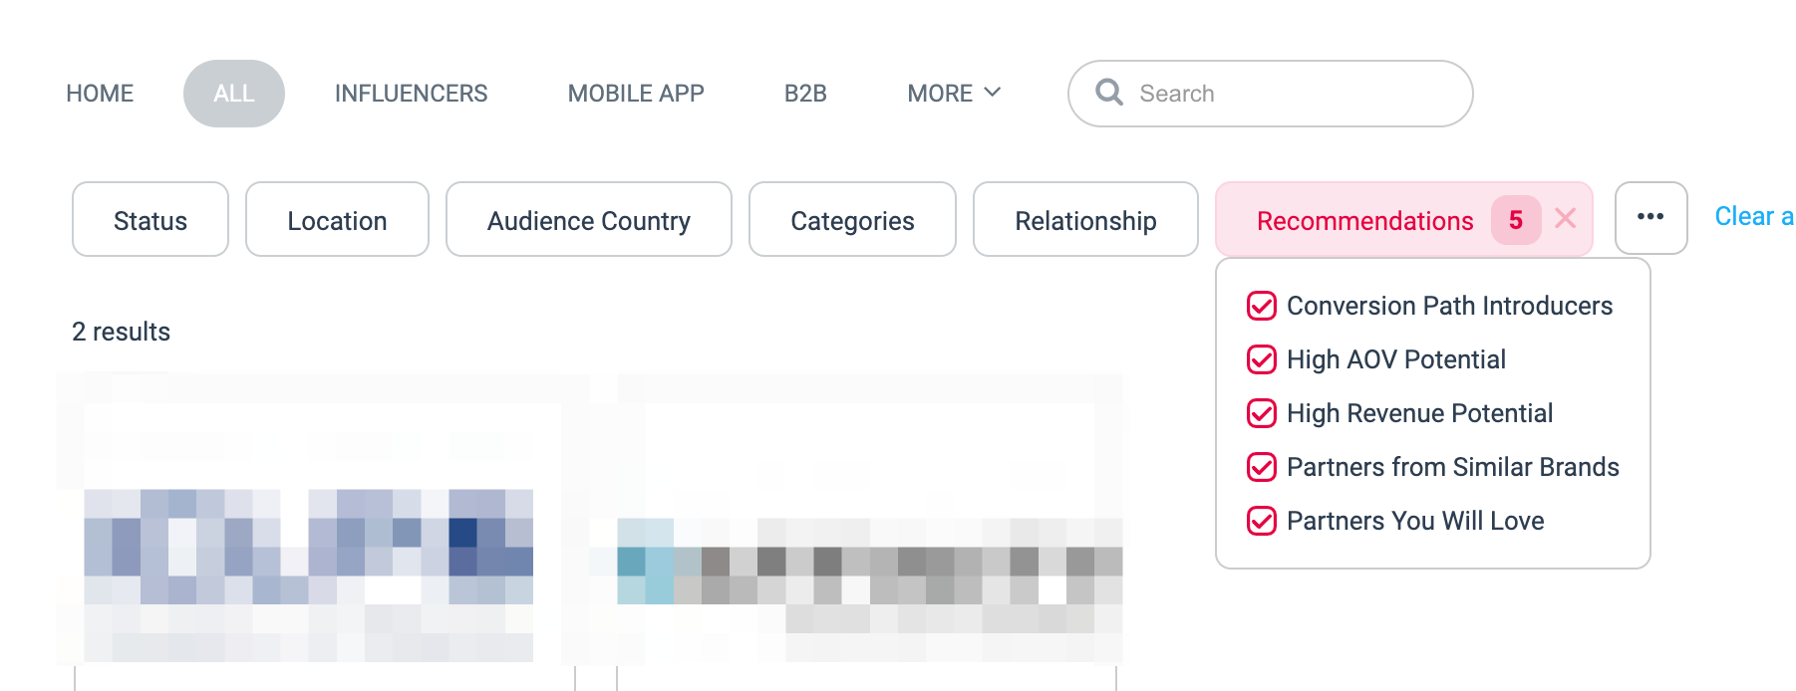Uncheck Conversion Path Introducers checkbox
Screen dimensions: 1796x691
coord(1262,306)
